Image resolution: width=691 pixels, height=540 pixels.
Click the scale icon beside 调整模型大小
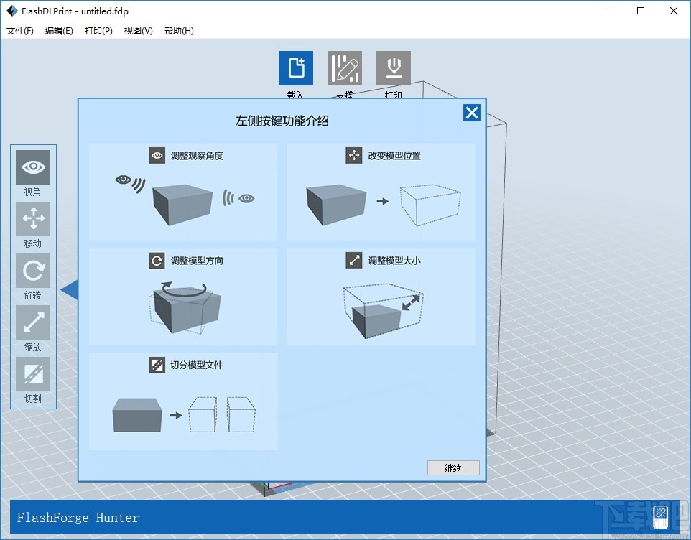click(354, 260)
